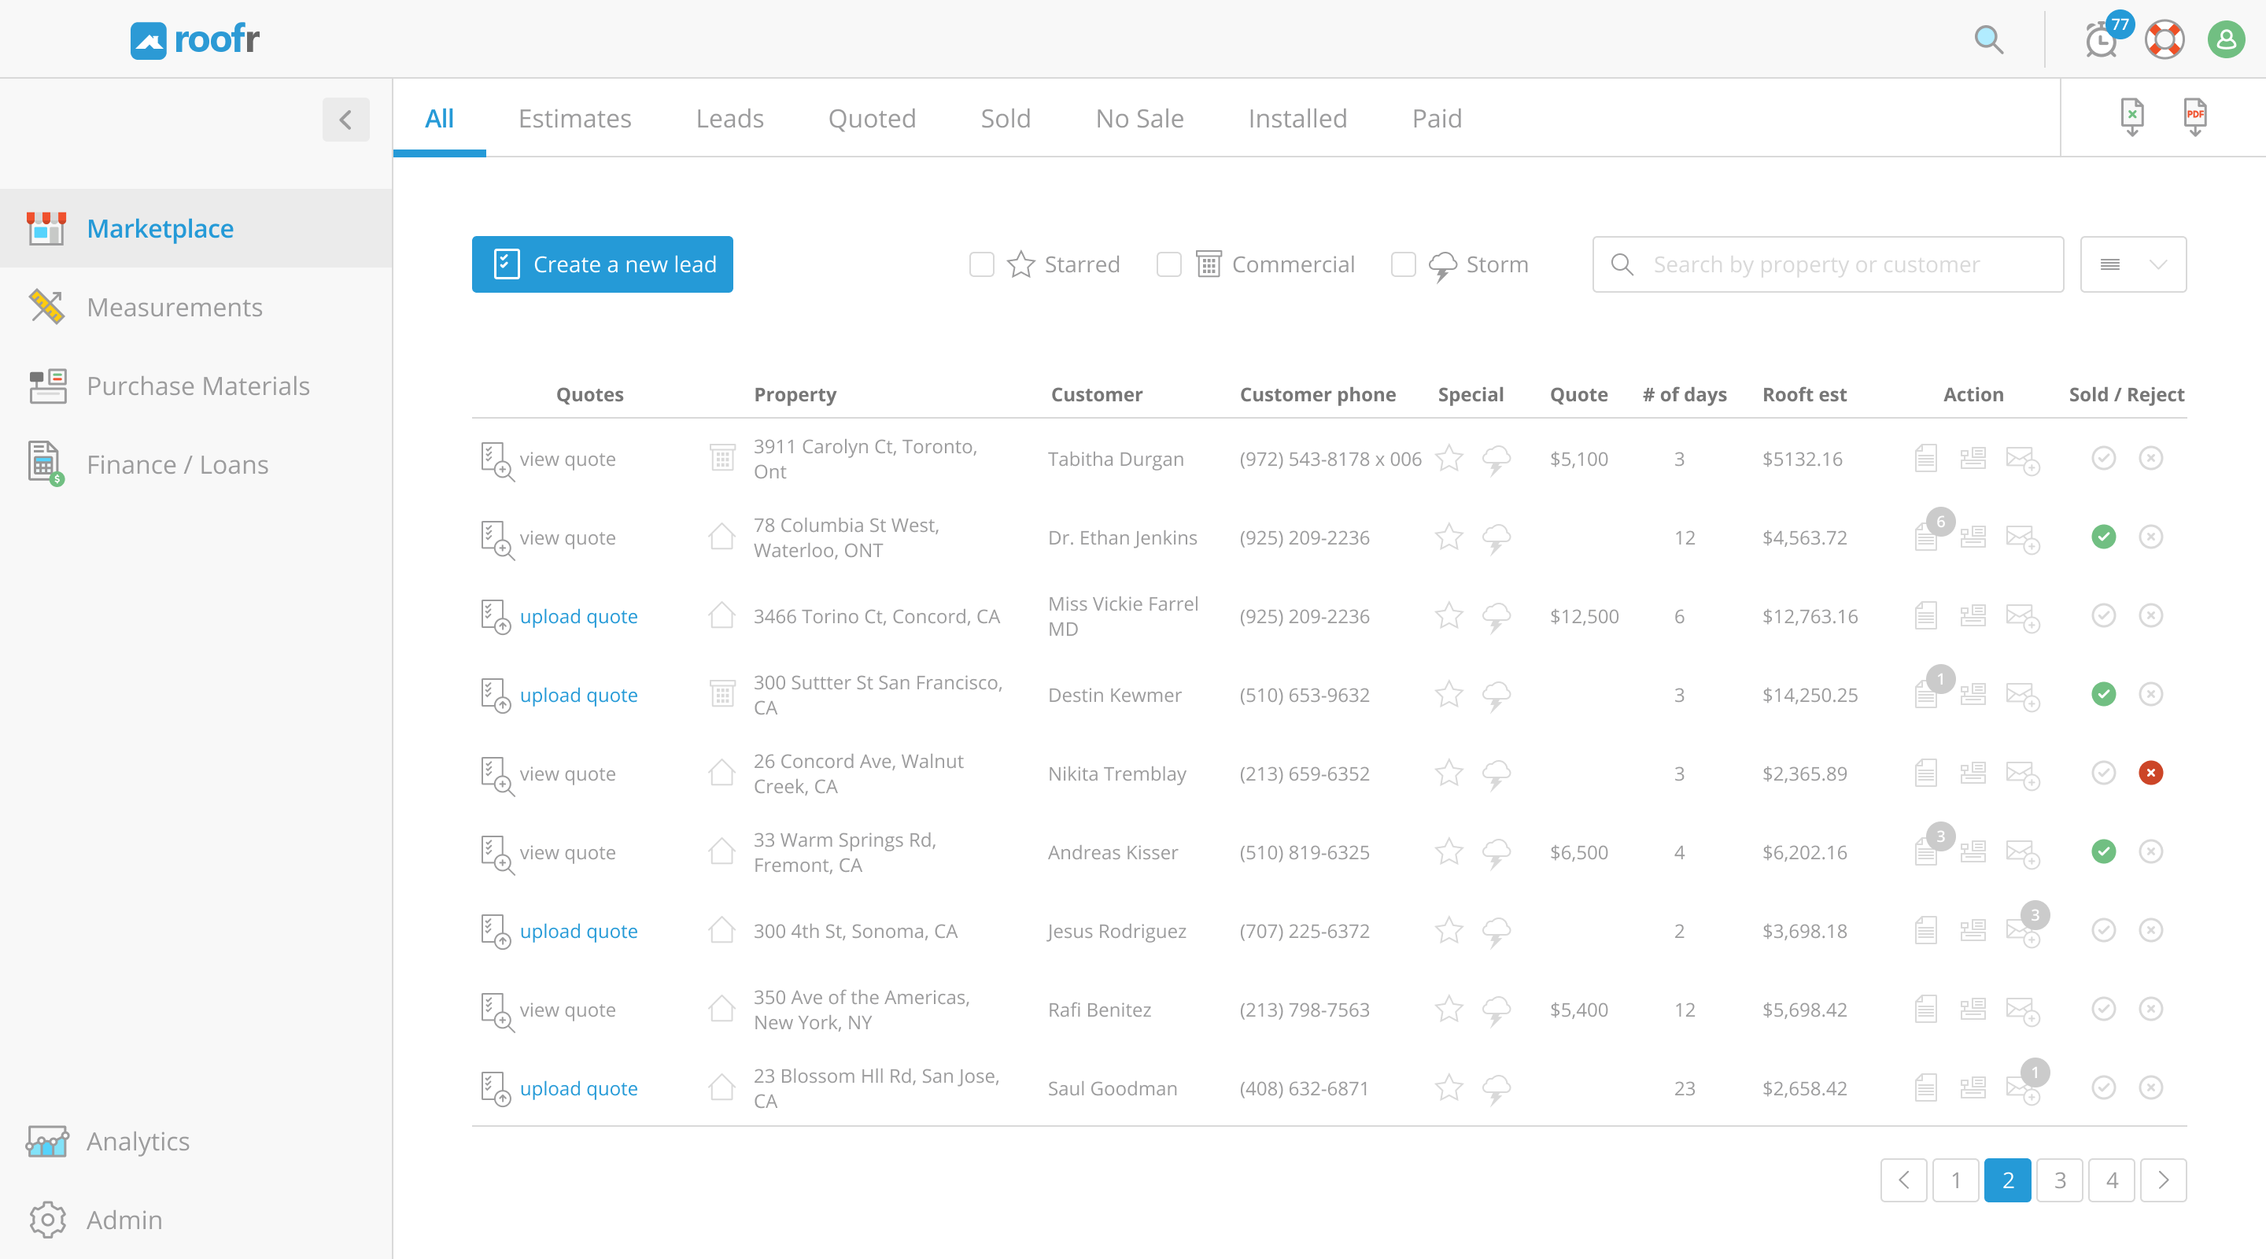Go to next page arrow

(2163, 1180)
